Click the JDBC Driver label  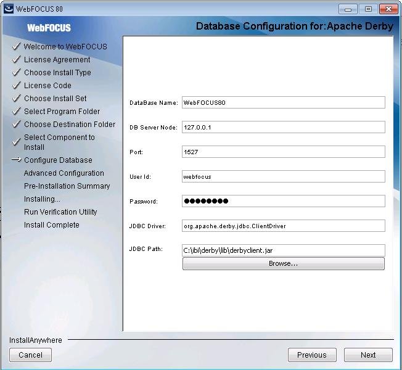[x=147, y=226]
